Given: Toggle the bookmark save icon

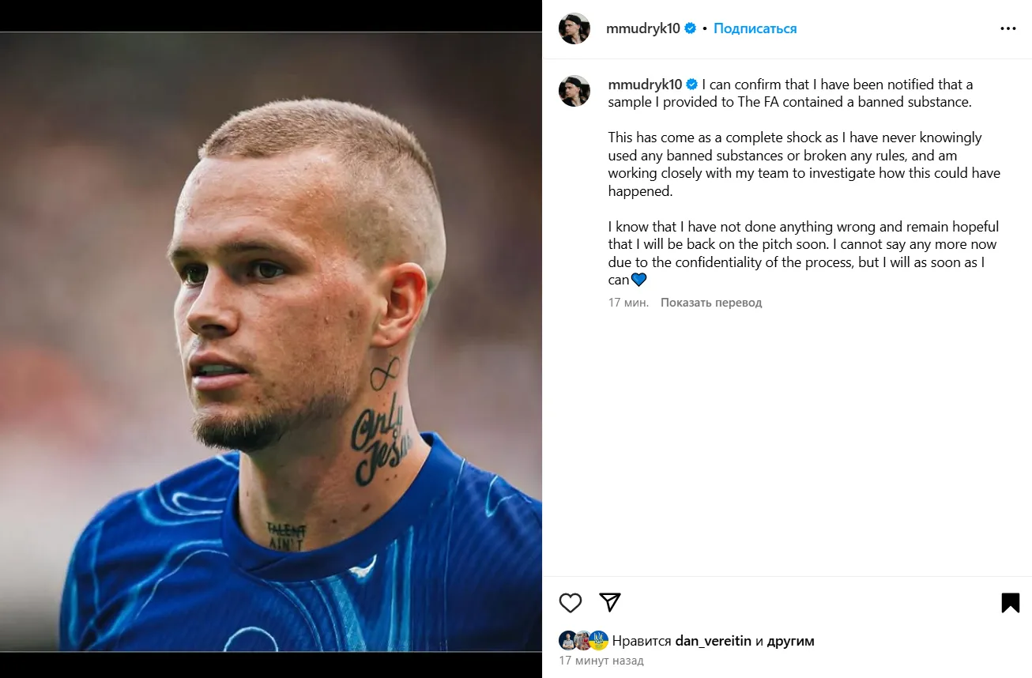Looking at the screenshot, I should coord(1010,603).
